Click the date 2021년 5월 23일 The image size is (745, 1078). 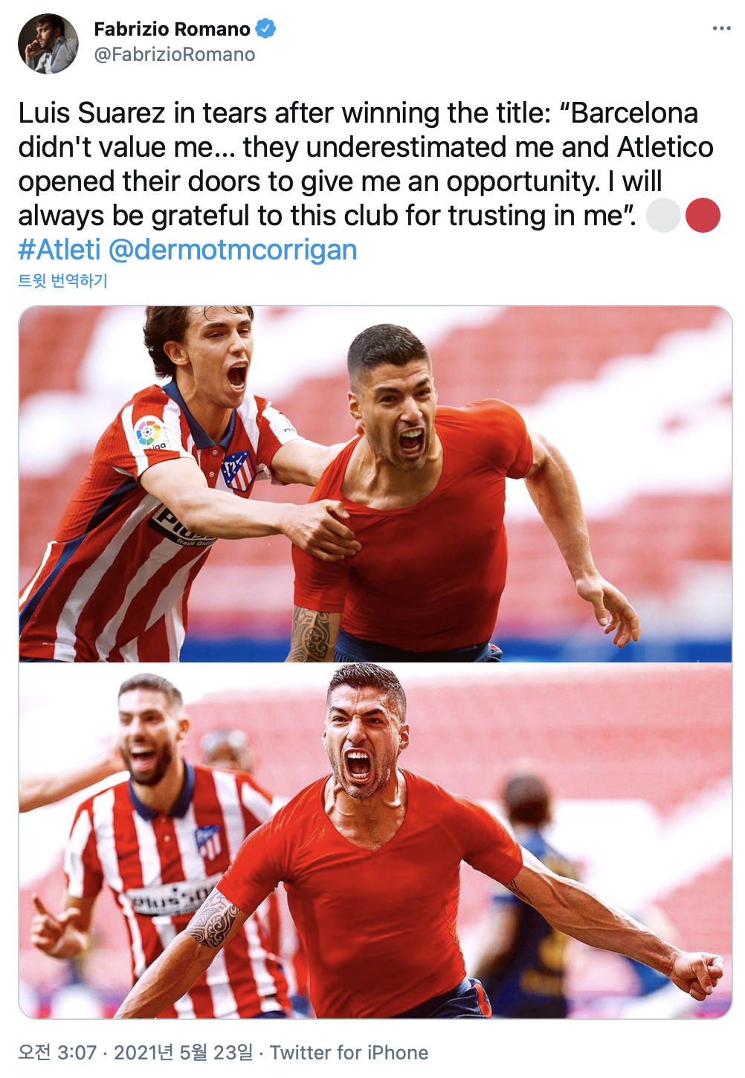tap(184, 1053)
